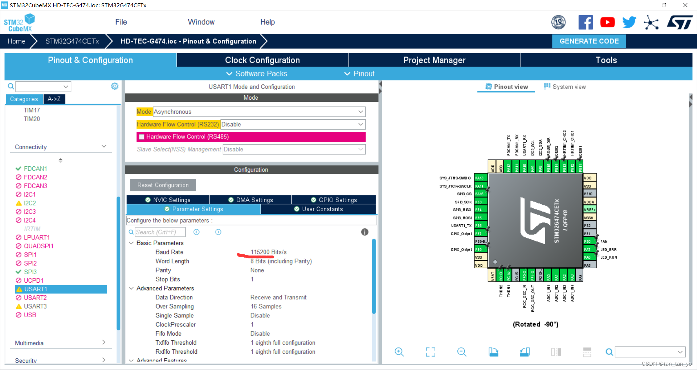Image resolution: width=697 pixels, height=370 pixels.
Task: Expand the Pinout dropdown menu
Action: pos(359,74)
